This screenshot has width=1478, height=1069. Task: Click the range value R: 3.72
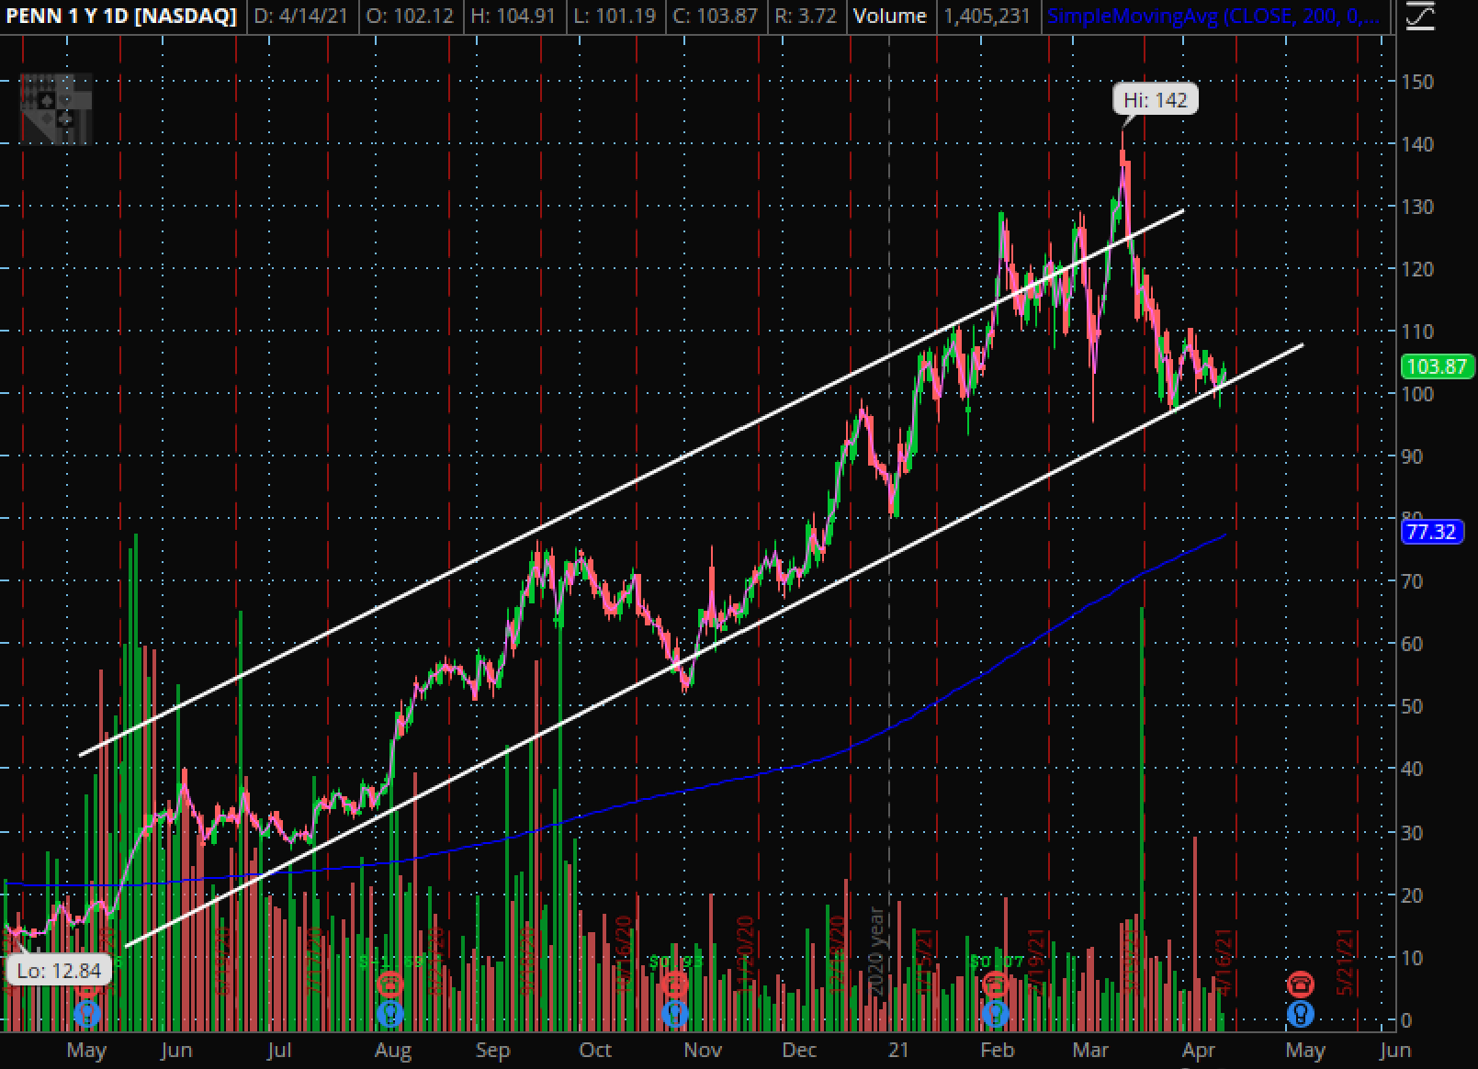tap(806, 17)
